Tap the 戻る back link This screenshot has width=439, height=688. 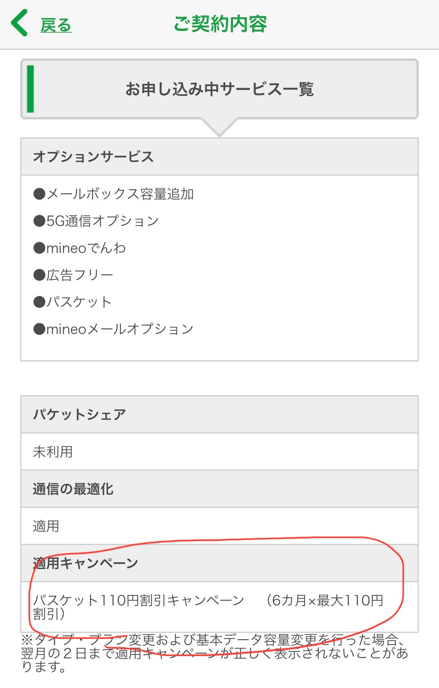pyautogui.click(x=56, y=26)
